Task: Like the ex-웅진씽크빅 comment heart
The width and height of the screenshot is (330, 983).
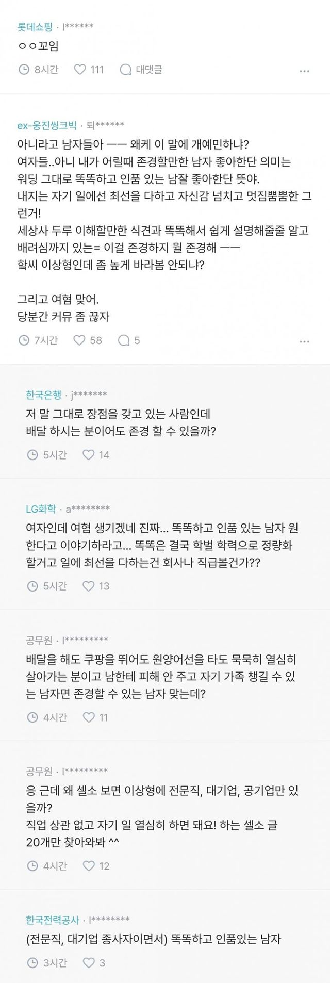Action: pos(79,340)
